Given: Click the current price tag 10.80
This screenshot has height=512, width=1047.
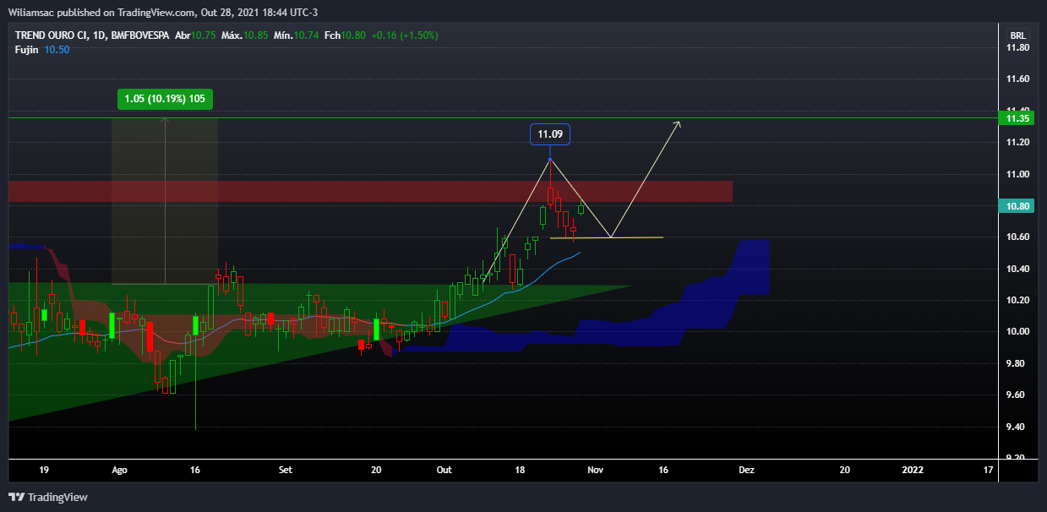Looking at the screenshot, I should [x=1017, y=206].
